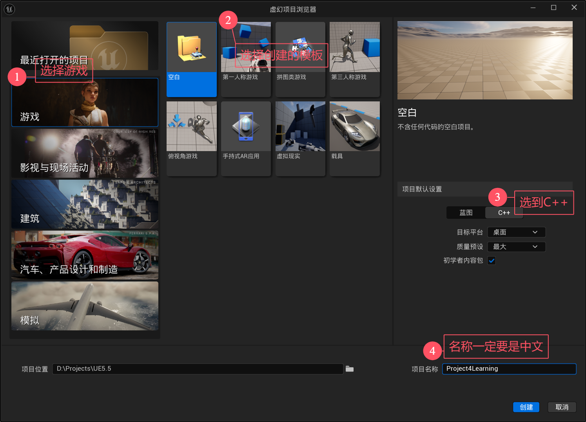Click the Unreal Engine logo icon in title bar

tap(9, 9)
